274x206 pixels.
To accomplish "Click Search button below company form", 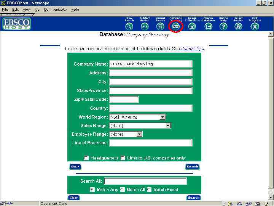I will pos(192,167).
